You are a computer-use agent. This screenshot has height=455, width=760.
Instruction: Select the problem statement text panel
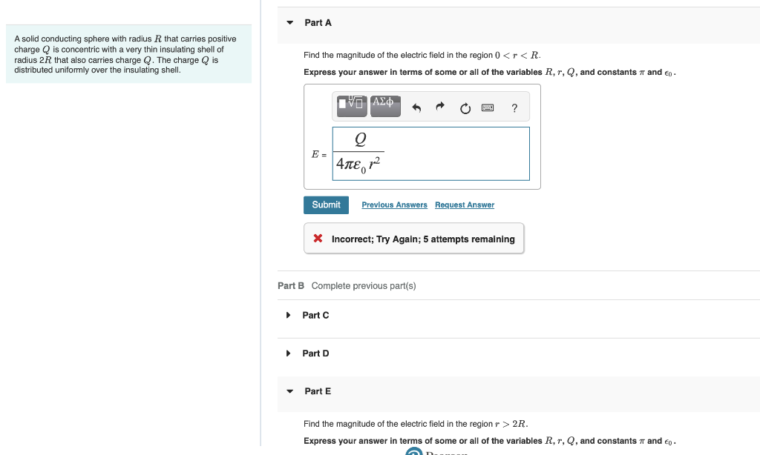pos(128,54)
